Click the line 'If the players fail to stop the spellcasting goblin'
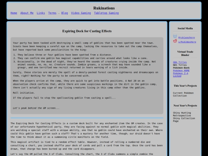 (x=64, y=98)
